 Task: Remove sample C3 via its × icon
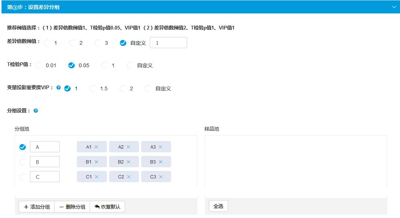161,177
